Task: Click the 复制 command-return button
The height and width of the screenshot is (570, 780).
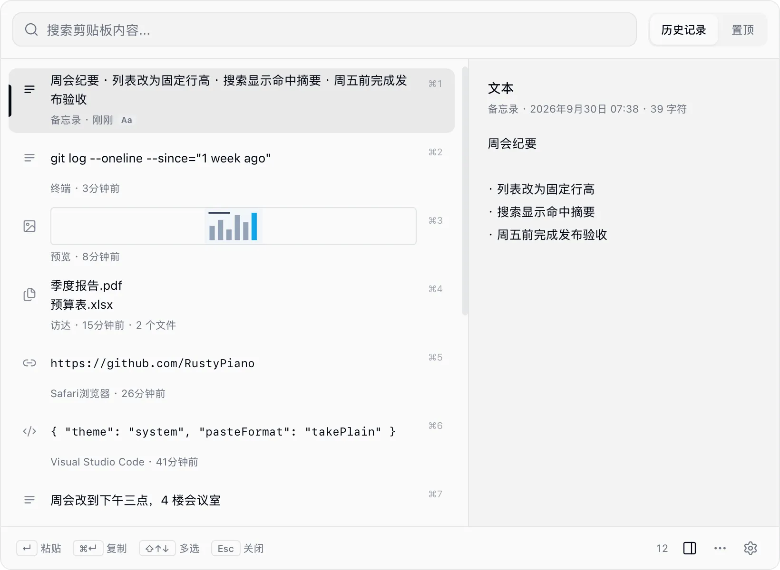Action: pyautogui.click(x=100, y=548)
